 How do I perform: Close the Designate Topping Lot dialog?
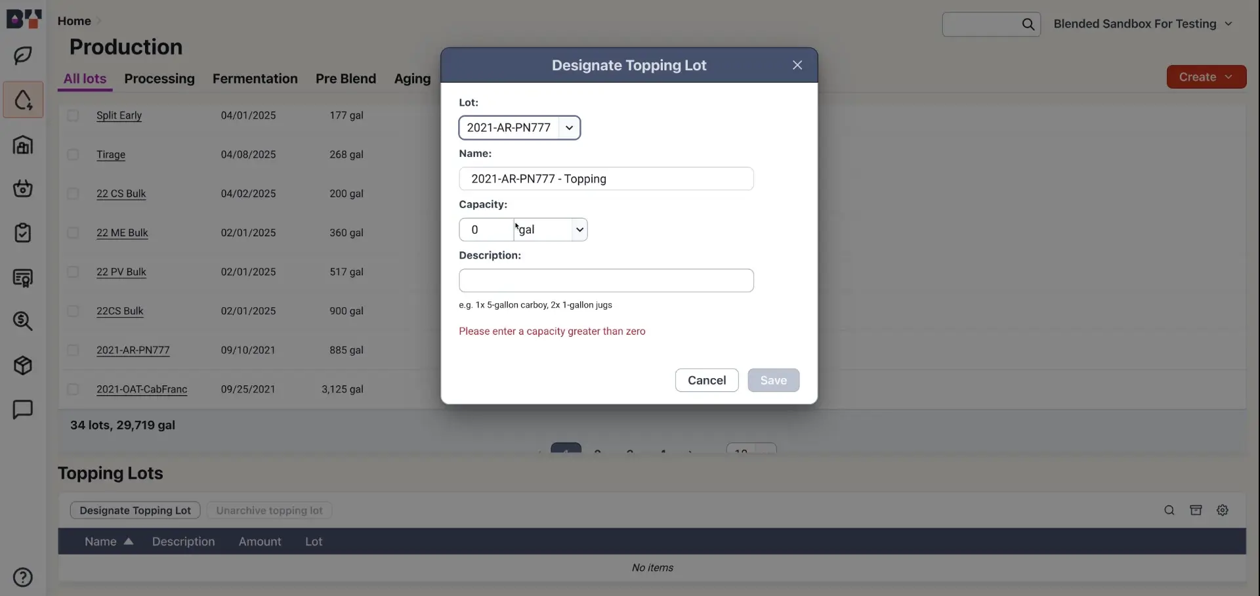[797, 65]
